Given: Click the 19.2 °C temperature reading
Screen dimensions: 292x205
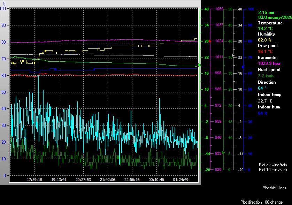Looking at the screenshot, I should 265,28.
